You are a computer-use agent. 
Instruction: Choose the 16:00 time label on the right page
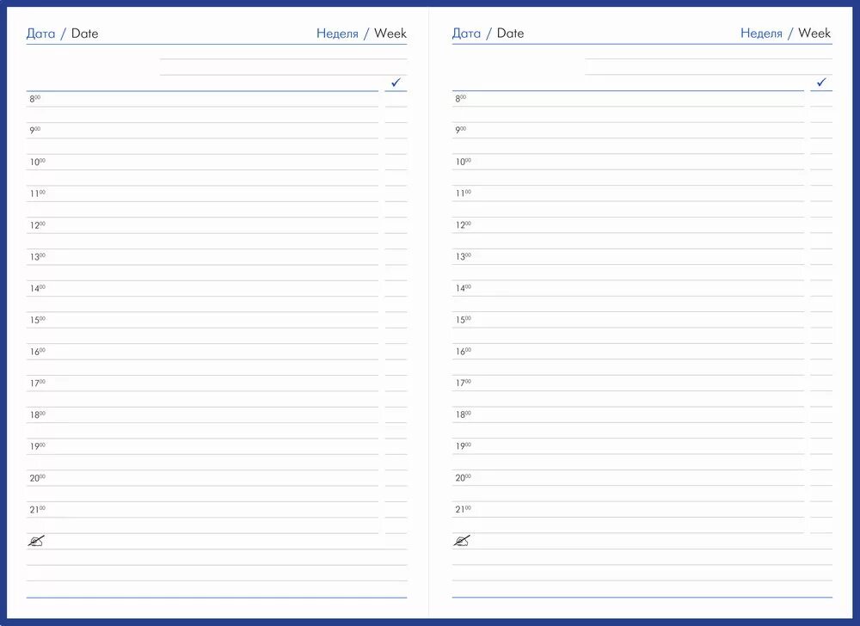pyautogui.click(x=463, y=352)
